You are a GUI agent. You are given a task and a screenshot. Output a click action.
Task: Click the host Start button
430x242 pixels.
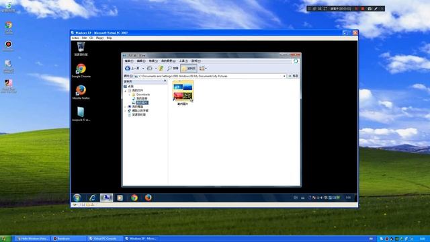pos(5,239)
